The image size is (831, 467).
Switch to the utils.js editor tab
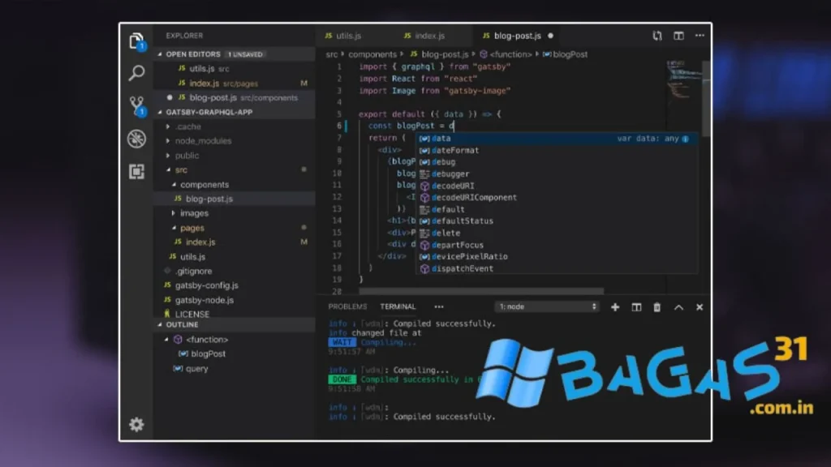tap(343, 36)
